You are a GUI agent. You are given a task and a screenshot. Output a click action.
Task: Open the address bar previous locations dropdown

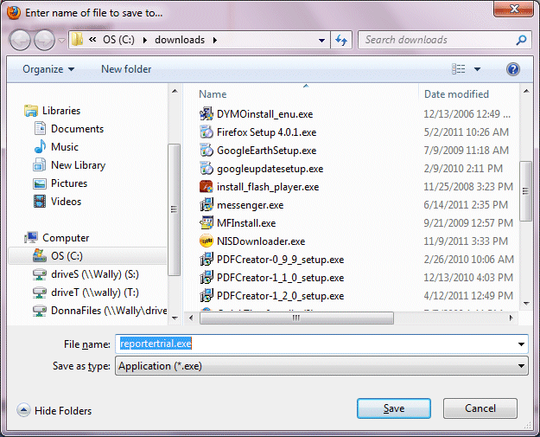pyautogui.click(x=321, y=41)
